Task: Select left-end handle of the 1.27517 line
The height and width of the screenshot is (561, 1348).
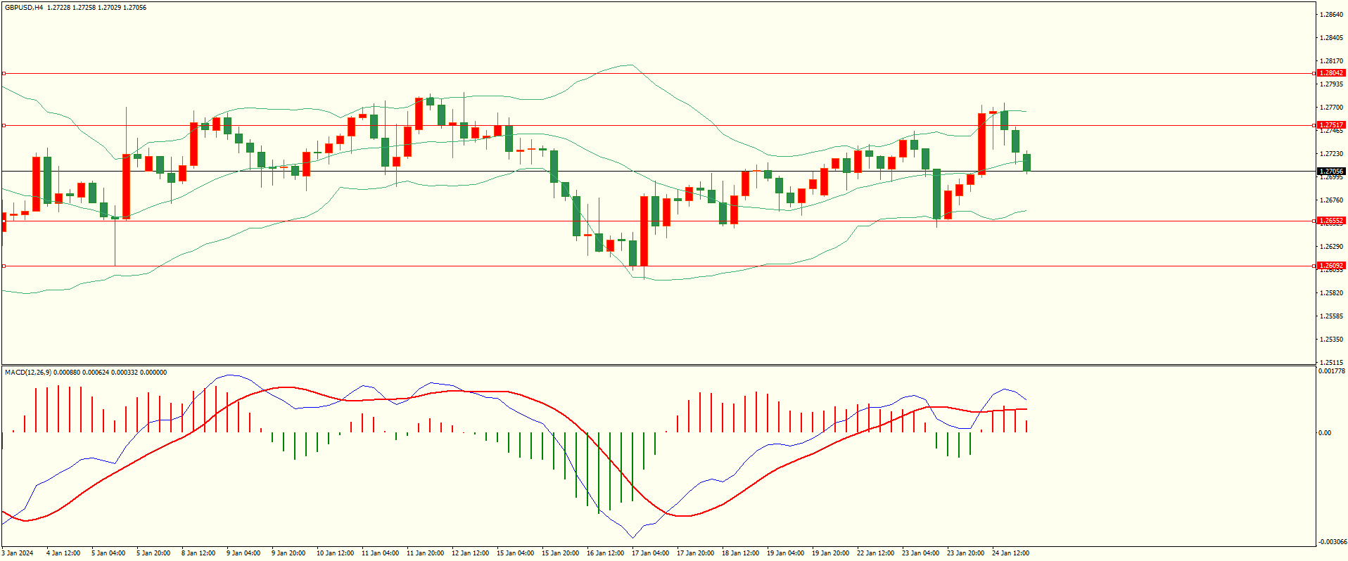Action: pos(4,126)
